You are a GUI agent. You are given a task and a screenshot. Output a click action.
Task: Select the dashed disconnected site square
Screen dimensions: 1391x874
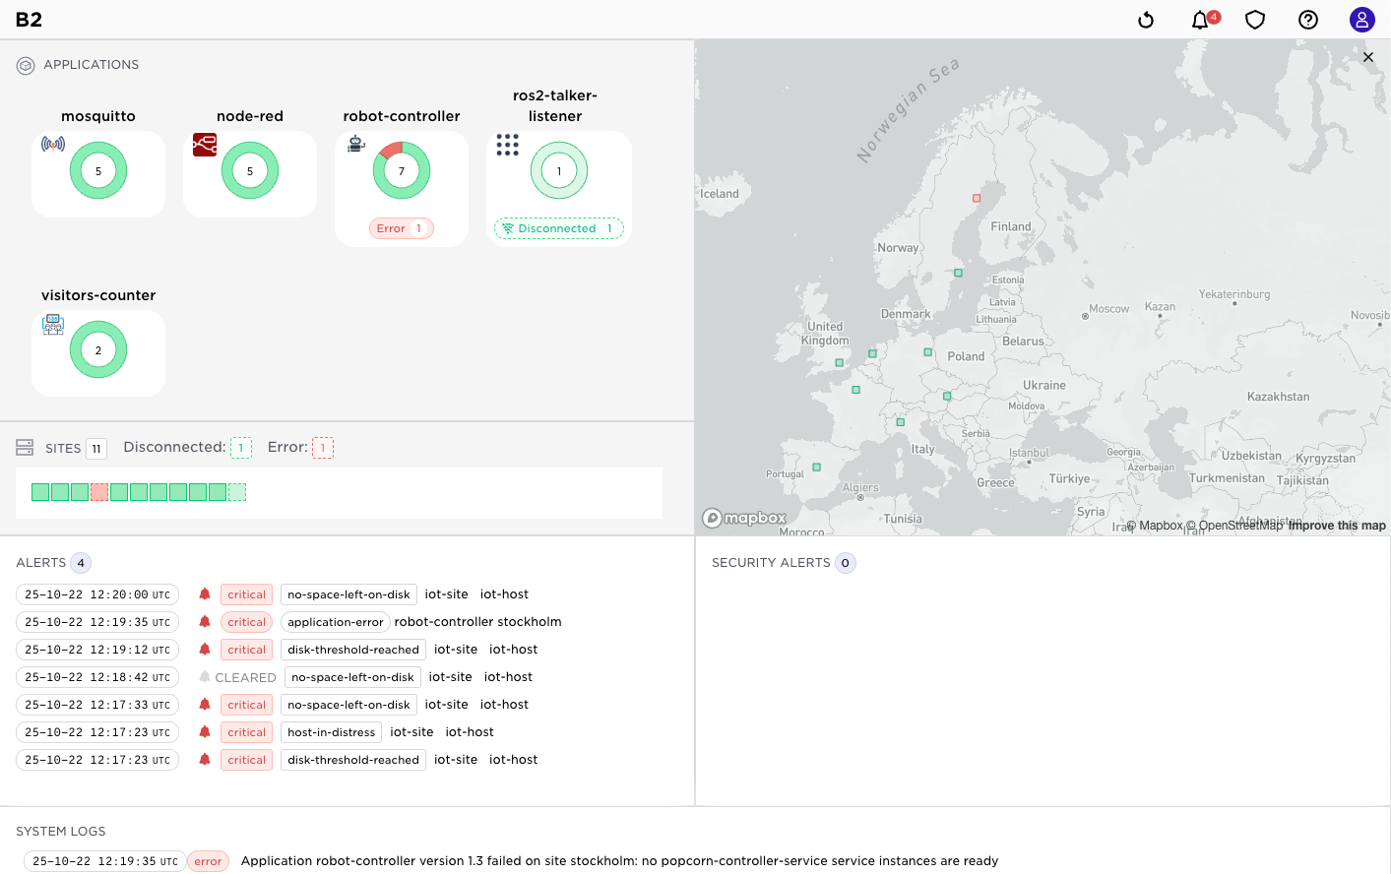coord(237,492)
